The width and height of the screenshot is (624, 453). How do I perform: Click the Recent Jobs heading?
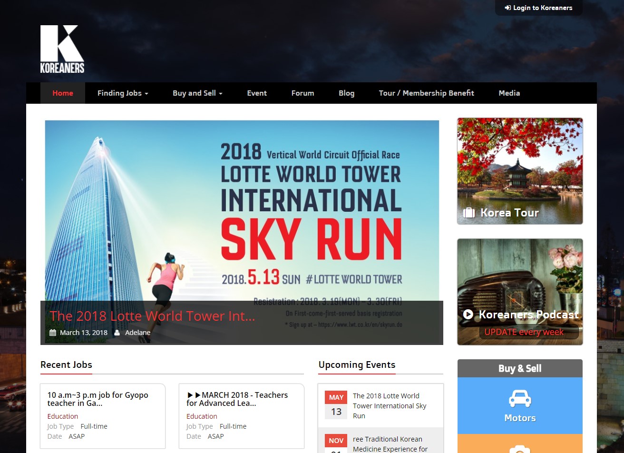[66, 365]
